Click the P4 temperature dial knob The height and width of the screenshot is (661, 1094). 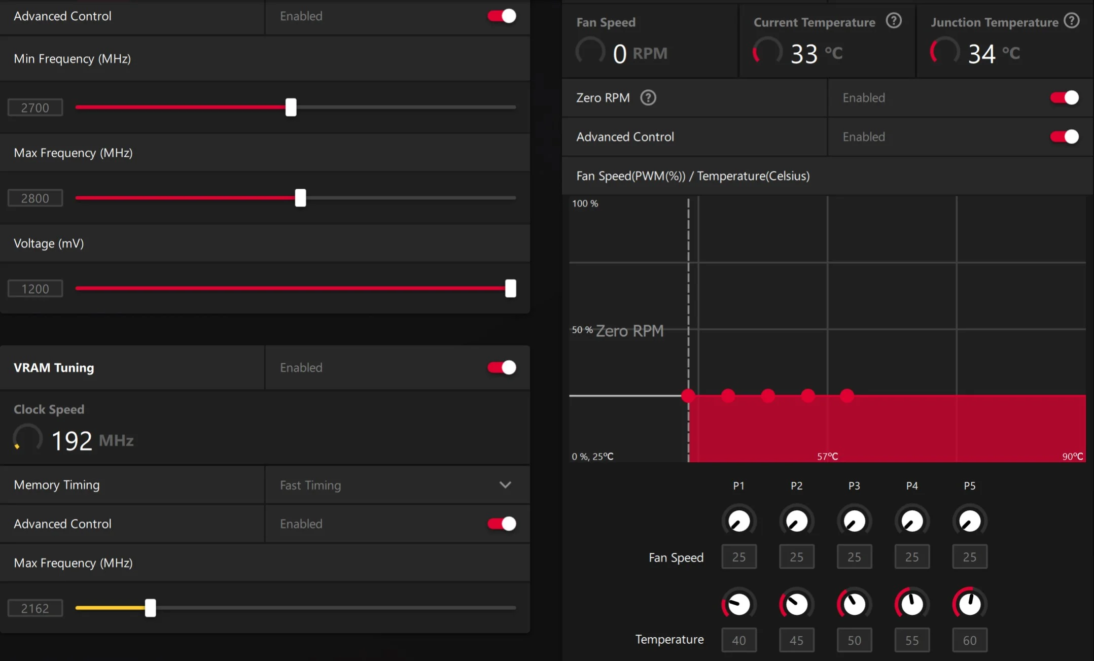tap(912, 604)
